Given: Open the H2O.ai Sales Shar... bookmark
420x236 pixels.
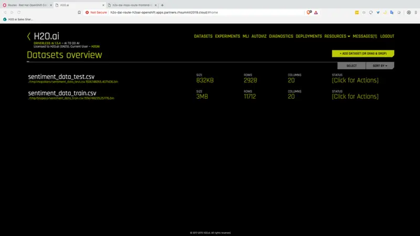Looking at the screenshot, I should coord(18,19).
